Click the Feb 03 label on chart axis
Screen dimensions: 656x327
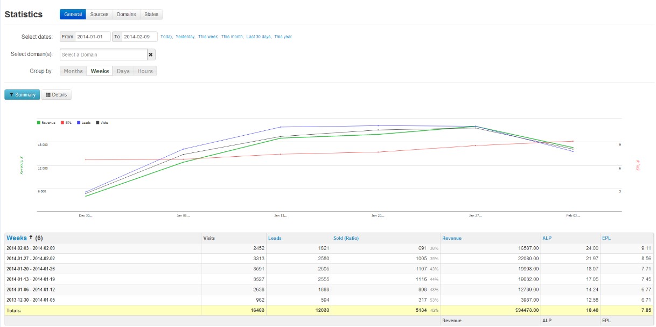pos(573,215)
